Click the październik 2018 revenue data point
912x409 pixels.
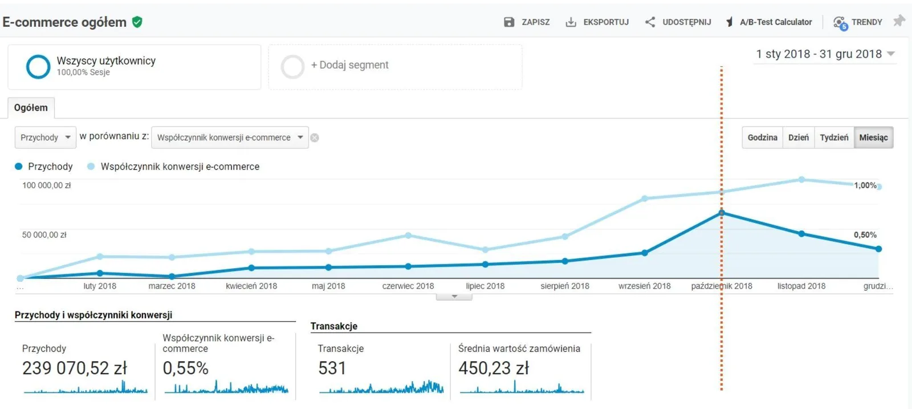(722, 213)
